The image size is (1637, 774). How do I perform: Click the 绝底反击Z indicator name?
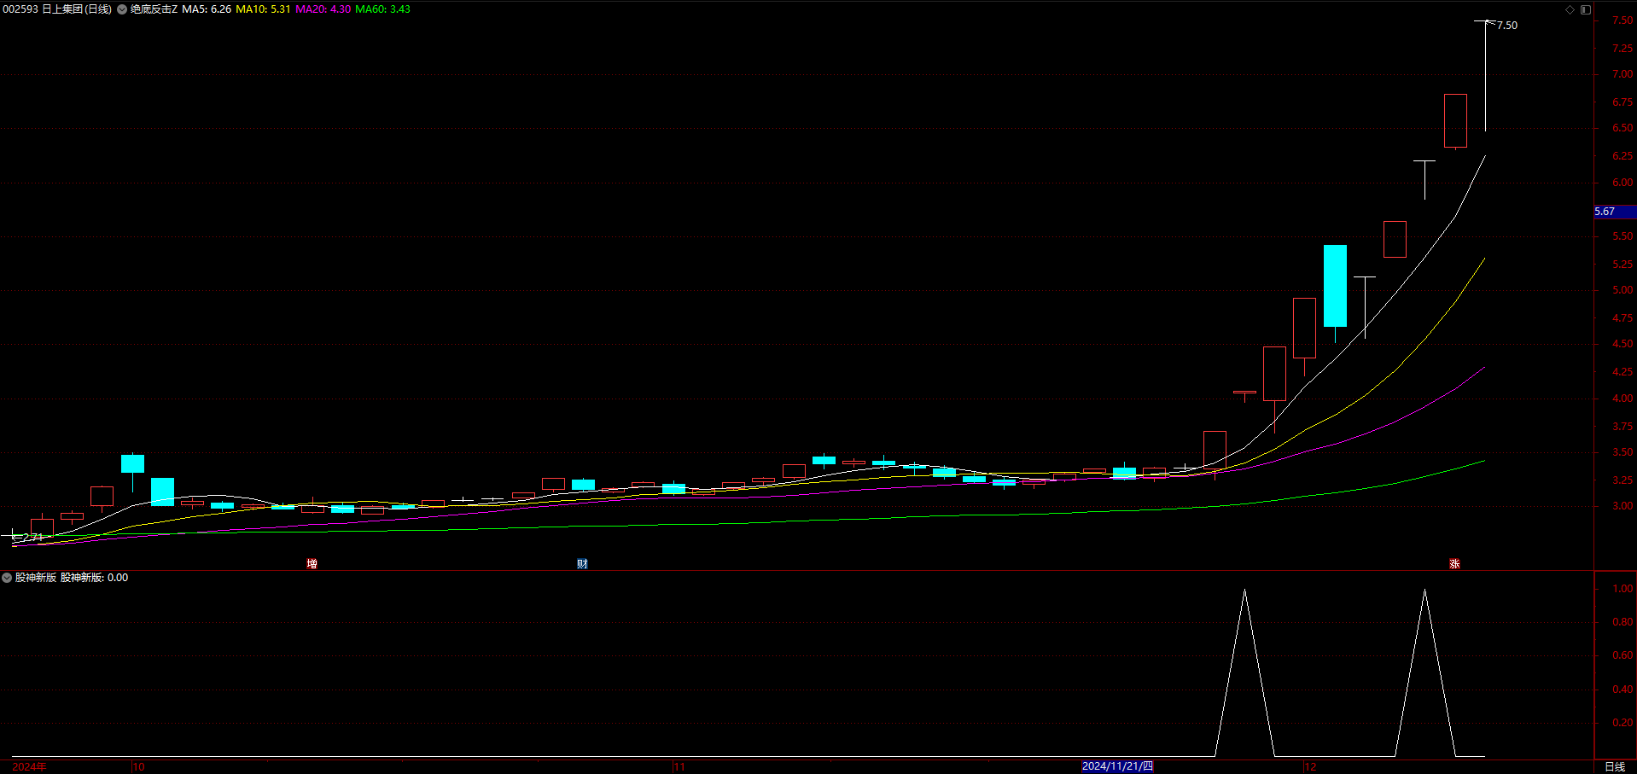154,9
